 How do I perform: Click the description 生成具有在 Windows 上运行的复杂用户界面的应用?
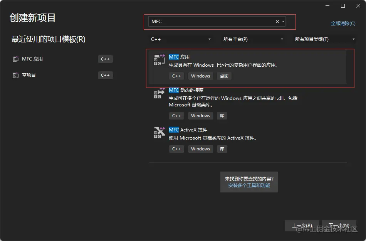223,65
